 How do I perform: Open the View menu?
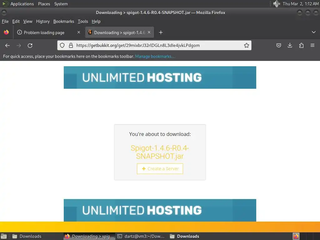pyautogui.click(x=28, y=22)
